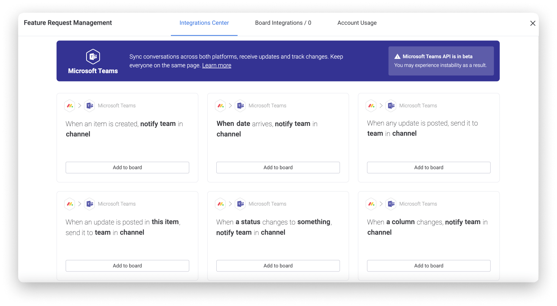Select the Integrations Center tab

click(204, 23)
